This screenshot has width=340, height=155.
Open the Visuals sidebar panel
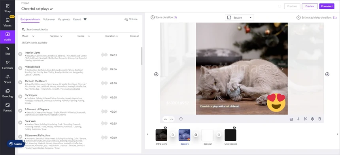pos(8,22)
